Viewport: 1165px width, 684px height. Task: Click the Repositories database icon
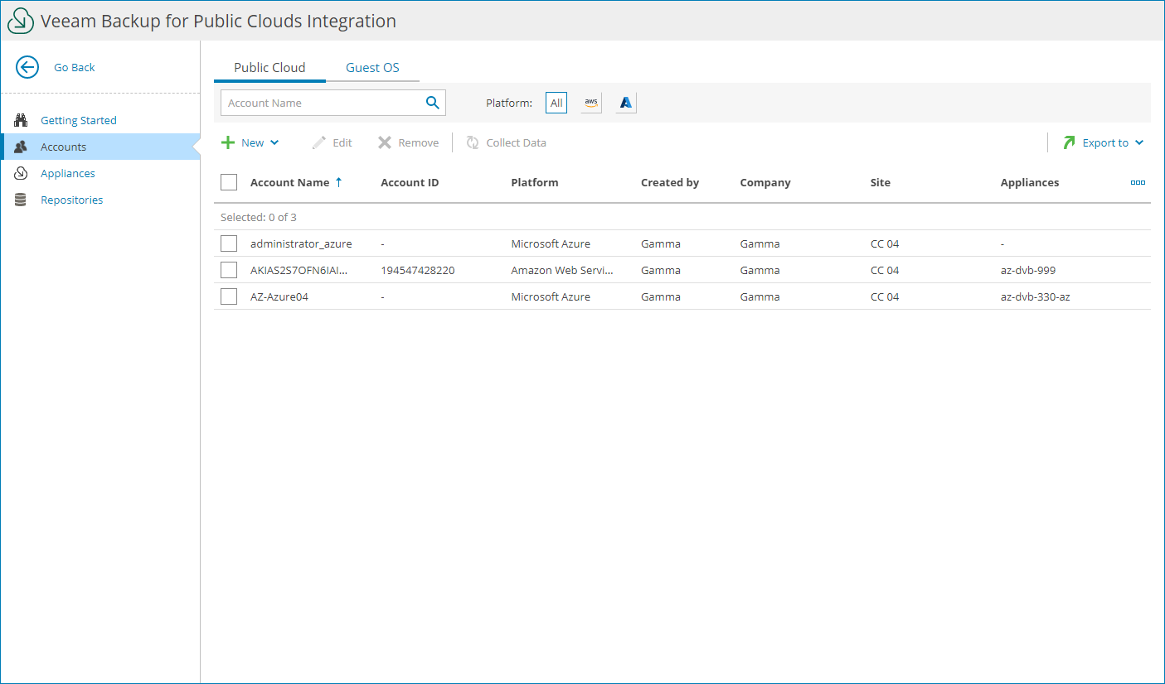21,200
